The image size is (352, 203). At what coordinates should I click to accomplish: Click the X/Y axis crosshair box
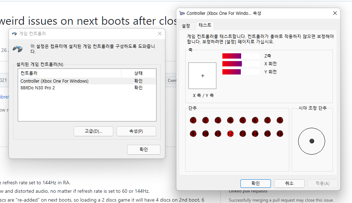(x=202, y=76)
